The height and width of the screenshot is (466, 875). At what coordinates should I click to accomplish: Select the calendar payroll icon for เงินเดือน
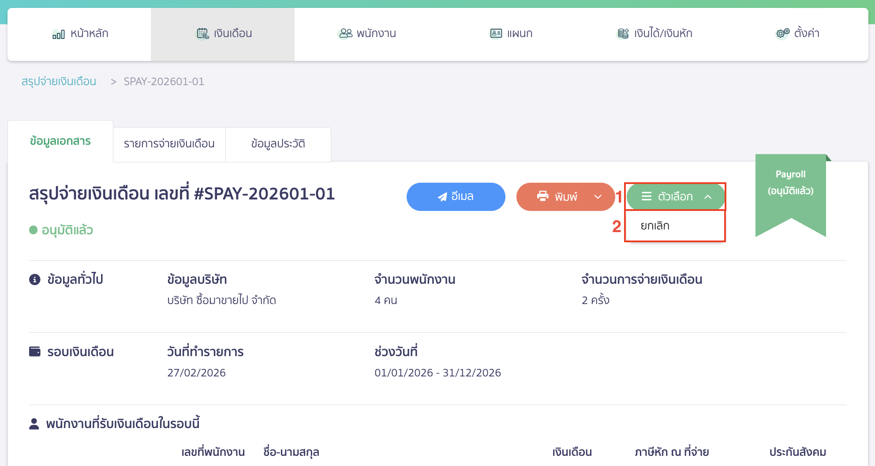[202, 33]
